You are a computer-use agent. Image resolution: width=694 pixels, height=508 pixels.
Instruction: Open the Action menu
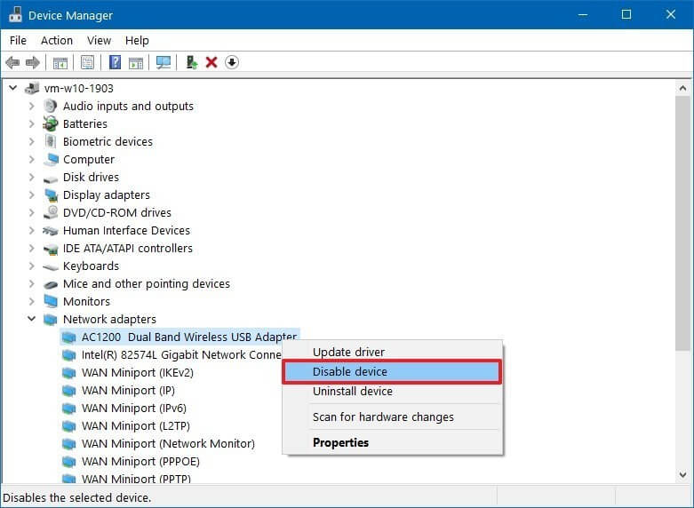pyautogui.click(x=57, y=40)
